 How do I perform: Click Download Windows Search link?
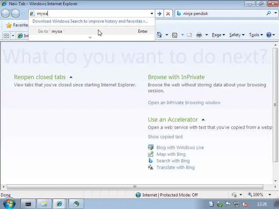[90, 21]
